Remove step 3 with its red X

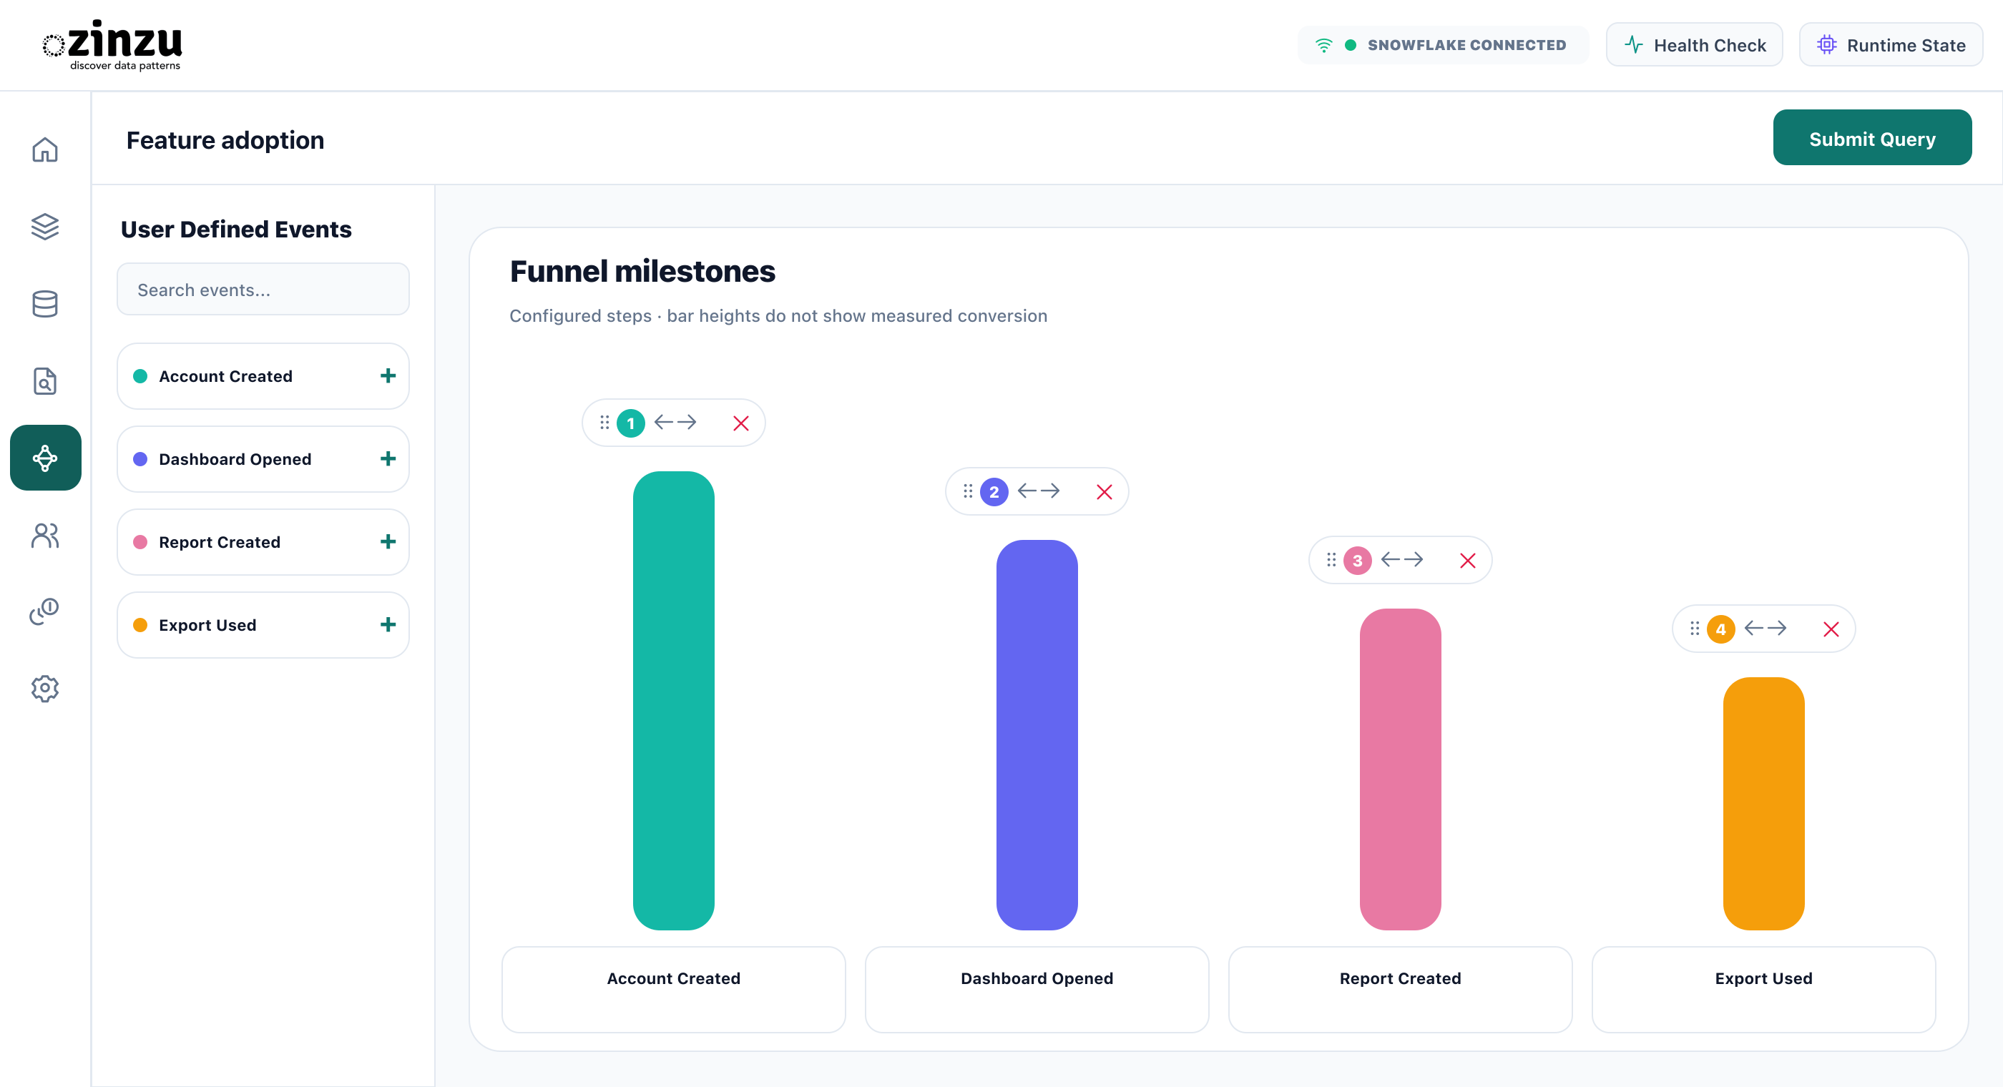click(x=1468, y=561)
